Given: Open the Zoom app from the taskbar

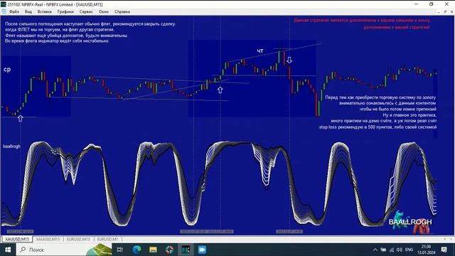Looking at the screenshot, I should tap(202, 250).
